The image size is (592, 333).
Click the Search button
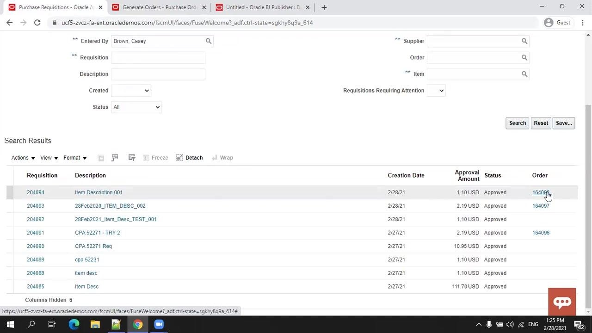coord(517,123)
